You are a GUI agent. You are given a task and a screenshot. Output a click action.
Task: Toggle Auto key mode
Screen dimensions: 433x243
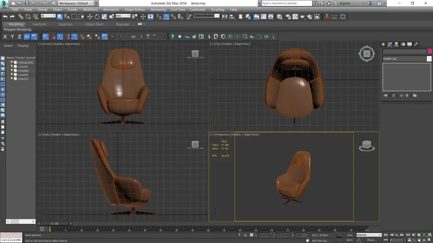(x=350, y=235)
